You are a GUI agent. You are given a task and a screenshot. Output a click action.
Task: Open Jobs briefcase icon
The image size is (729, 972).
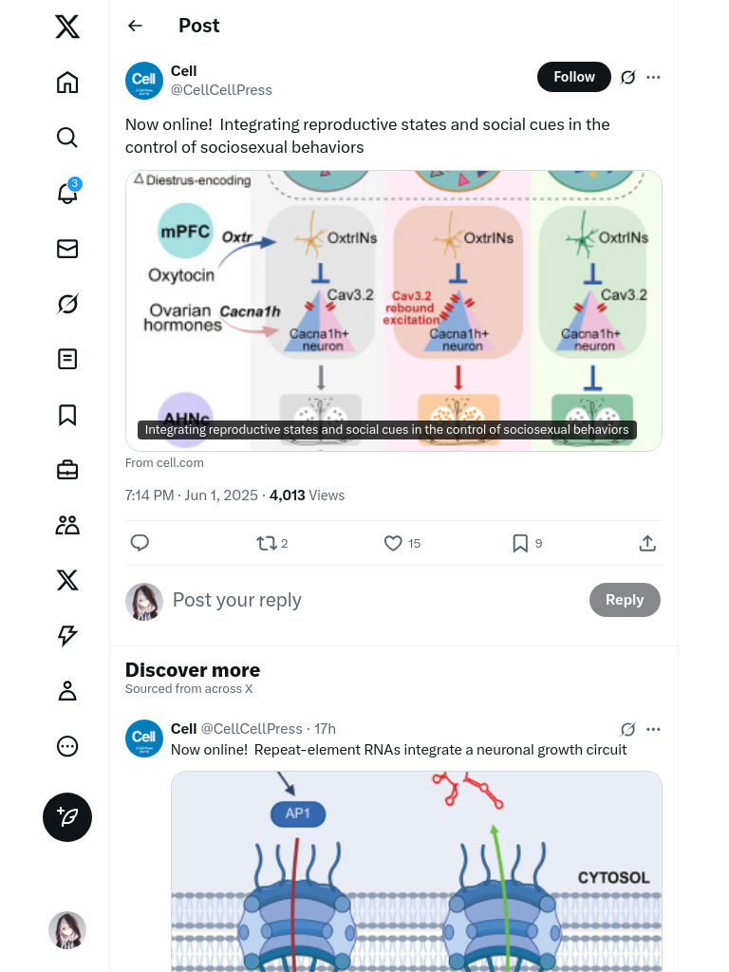point(67,470)
